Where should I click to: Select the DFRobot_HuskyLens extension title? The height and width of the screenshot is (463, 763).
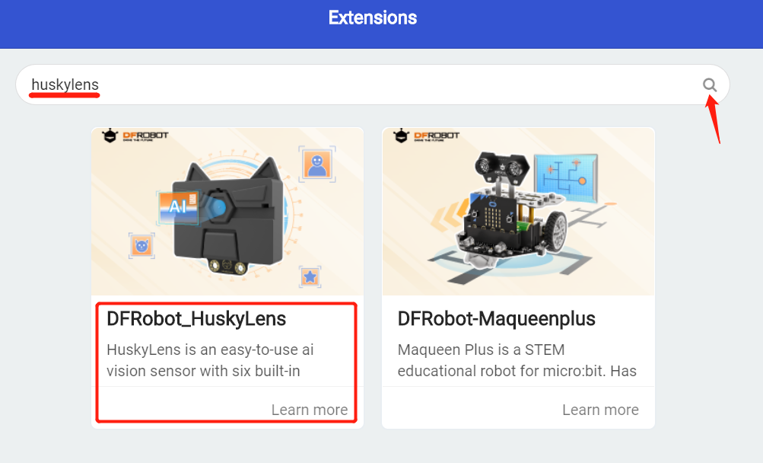196,319
